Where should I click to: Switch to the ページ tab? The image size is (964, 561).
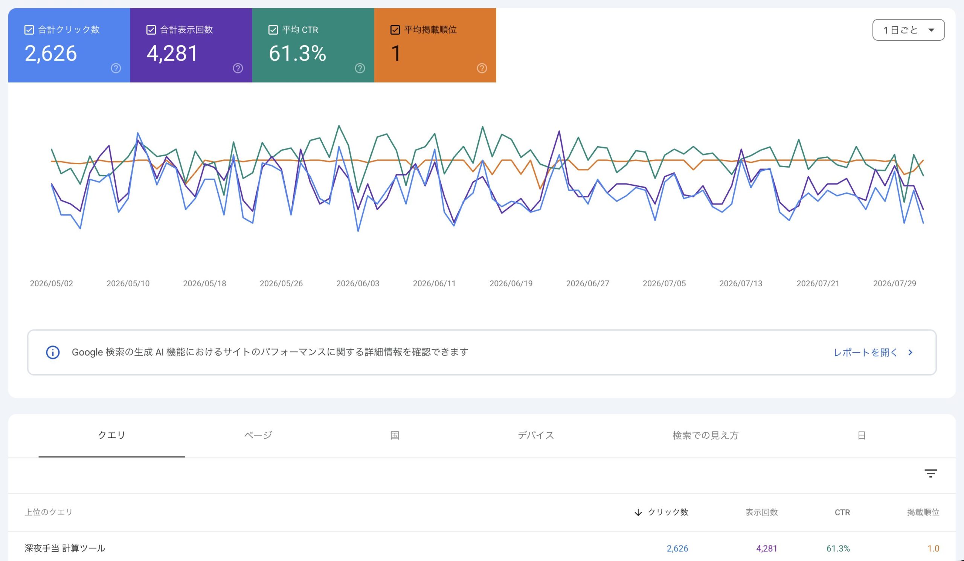pos(258,435)
